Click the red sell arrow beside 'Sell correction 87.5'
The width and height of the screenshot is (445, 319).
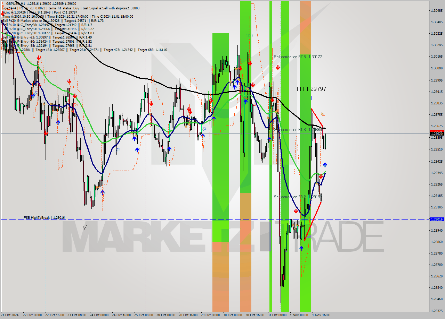[278, 67]
